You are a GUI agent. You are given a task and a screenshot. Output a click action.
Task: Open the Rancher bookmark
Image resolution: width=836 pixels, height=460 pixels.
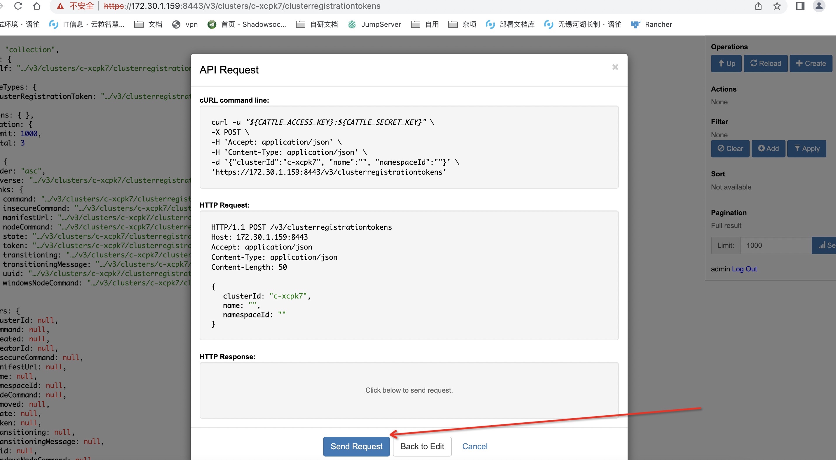coord(651,24)
